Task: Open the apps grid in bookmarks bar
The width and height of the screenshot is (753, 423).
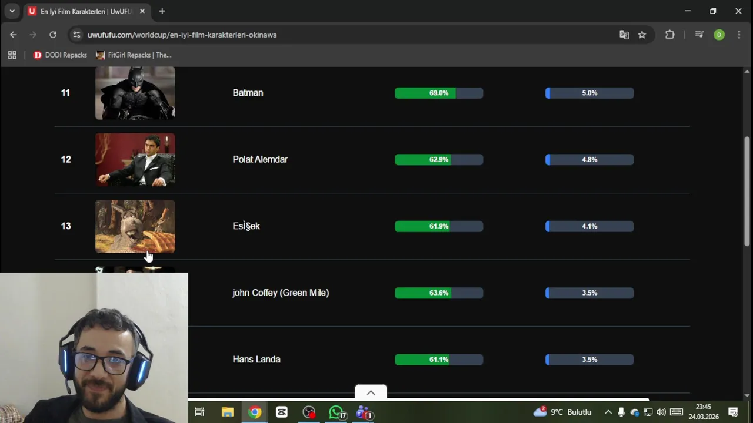Action: [x=12, y=55]
